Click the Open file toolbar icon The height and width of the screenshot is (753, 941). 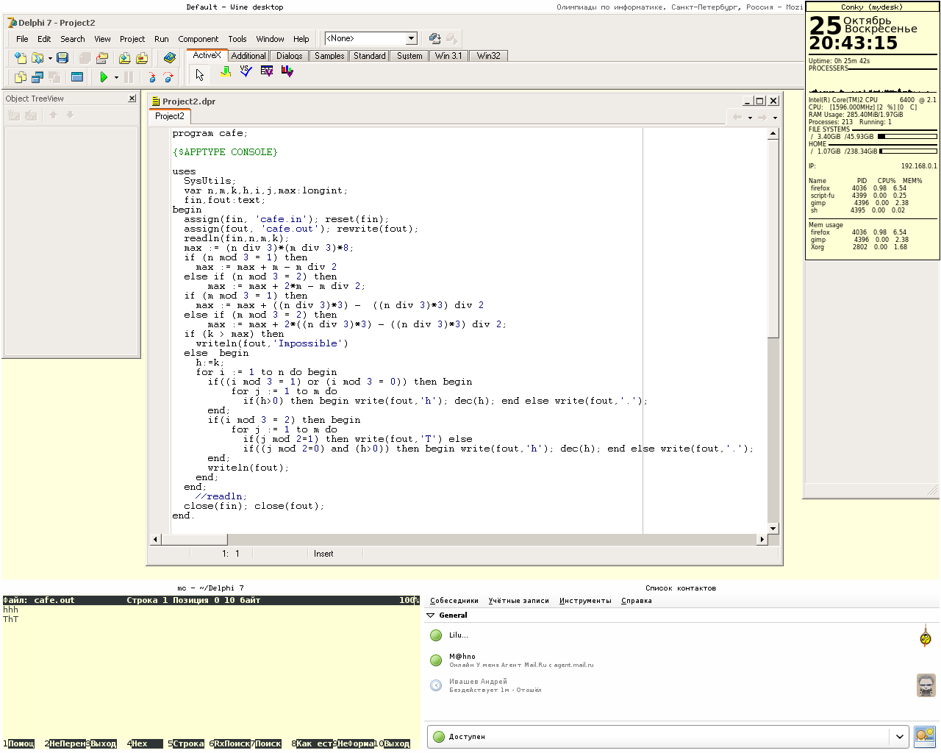pyautogui.click(x=37, y=58)
